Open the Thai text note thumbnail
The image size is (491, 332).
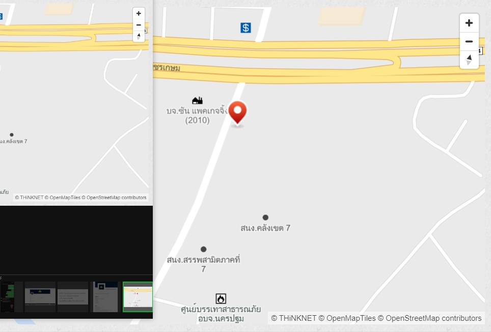[x=73, y=297]
